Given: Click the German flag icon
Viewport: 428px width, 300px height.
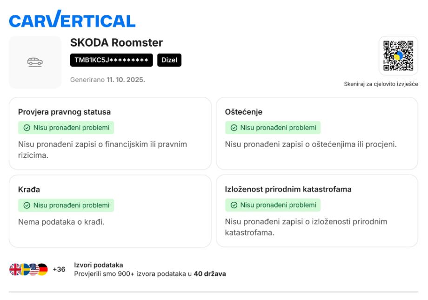Looking at the screenshot, I should (42, 269).
